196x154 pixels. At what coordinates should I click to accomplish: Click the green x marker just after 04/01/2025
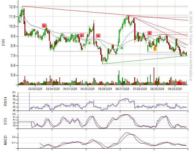(76, 41)
